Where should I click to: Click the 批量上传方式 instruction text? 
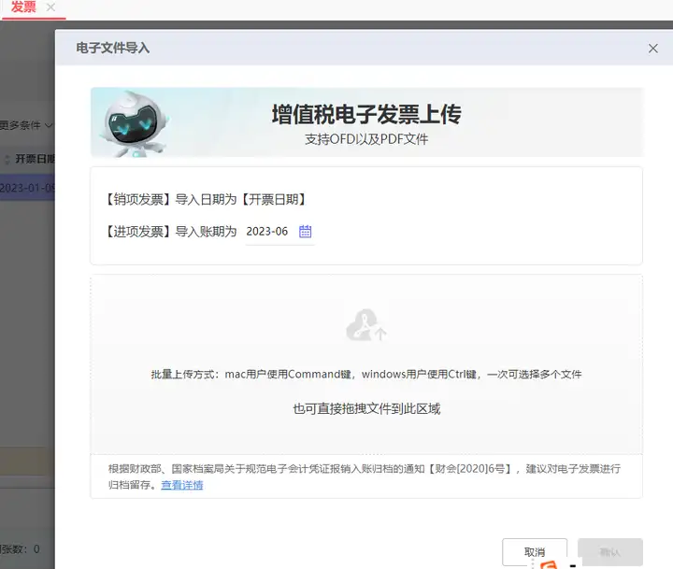(x=366, y=374)
